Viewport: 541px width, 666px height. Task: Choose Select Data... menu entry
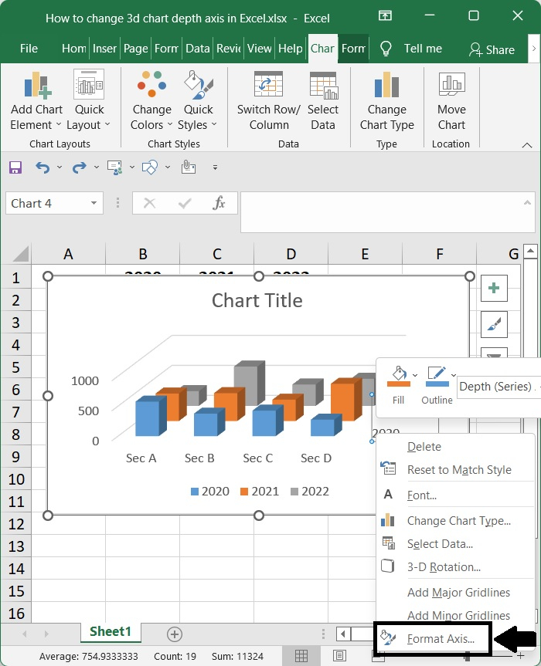click(x=455, y=544)
